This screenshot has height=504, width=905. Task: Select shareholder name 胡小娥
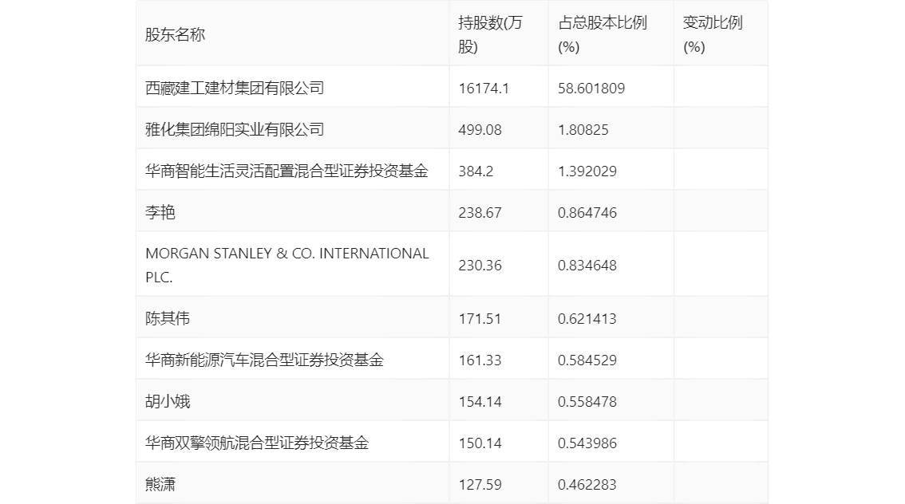[168, 402]
